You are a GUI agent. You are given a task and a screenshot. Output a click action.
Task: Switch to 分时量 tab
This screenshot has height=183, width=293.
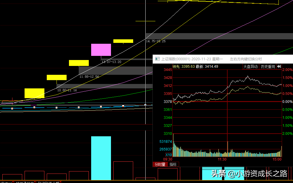click(160, 164)
